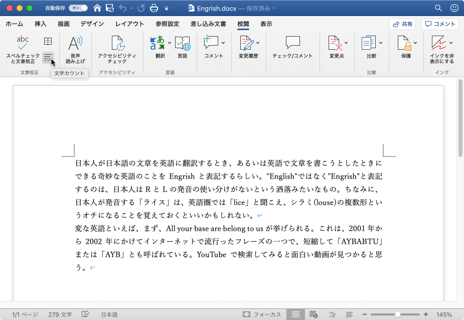Click the 145% zoom level

pyautogui.click(x=444, y=314)
